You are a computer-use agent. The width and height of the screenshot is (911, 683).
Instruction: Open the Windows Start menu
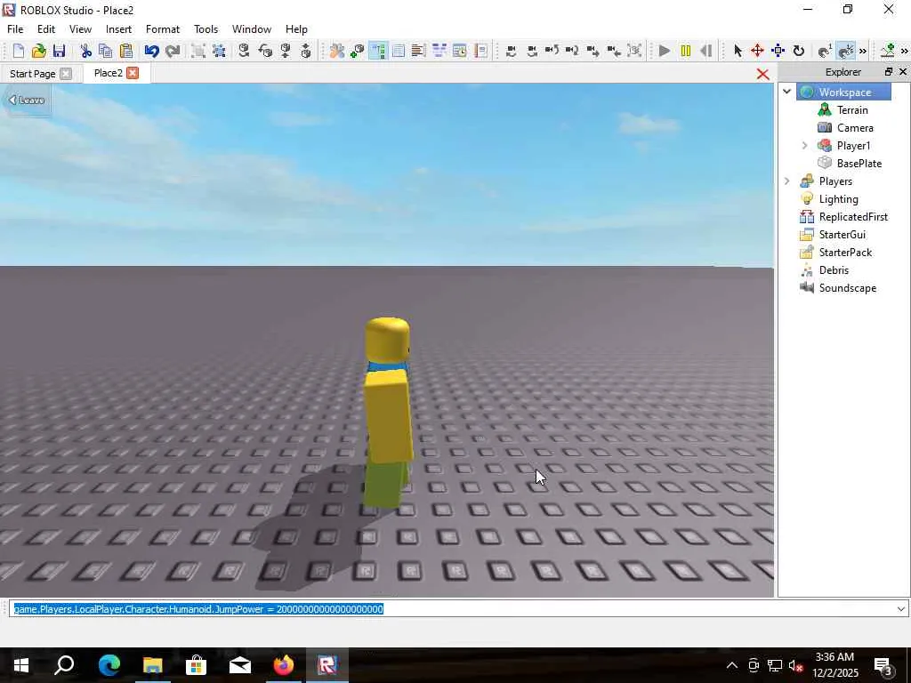point(21,665)
